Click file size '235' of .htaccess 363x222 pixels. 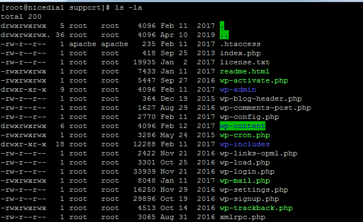[149, 44]
